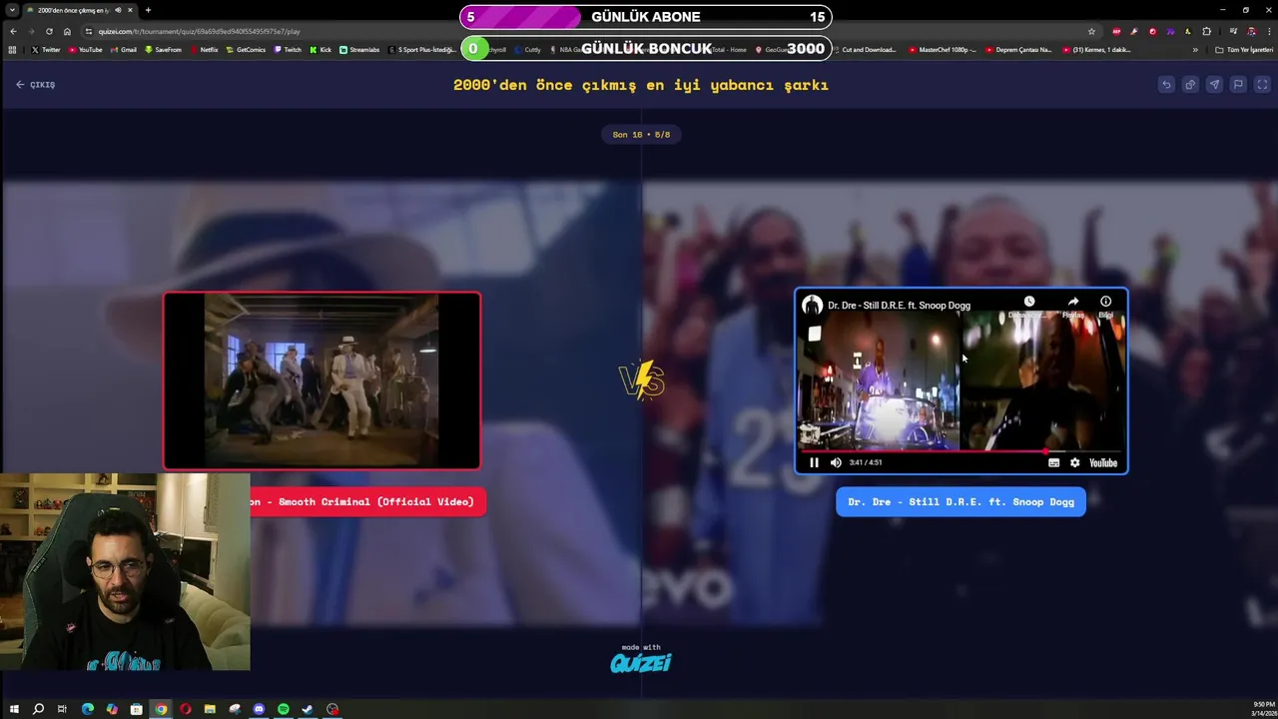Open the apps grid in bookmarks bar

pos(12,50)
